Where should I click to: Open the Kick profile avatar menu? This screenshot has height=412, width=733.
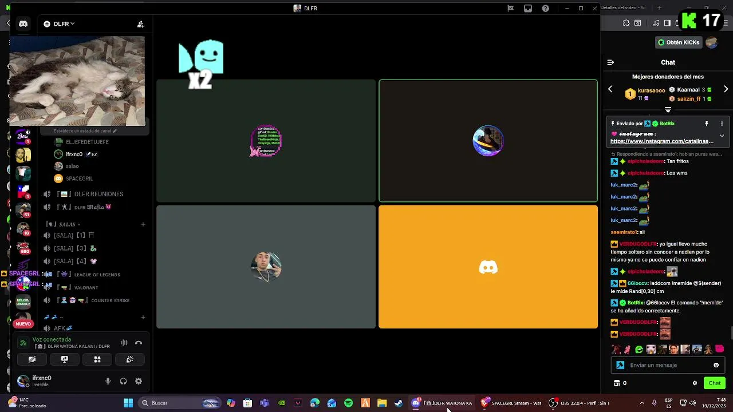(x=712, y=42)
